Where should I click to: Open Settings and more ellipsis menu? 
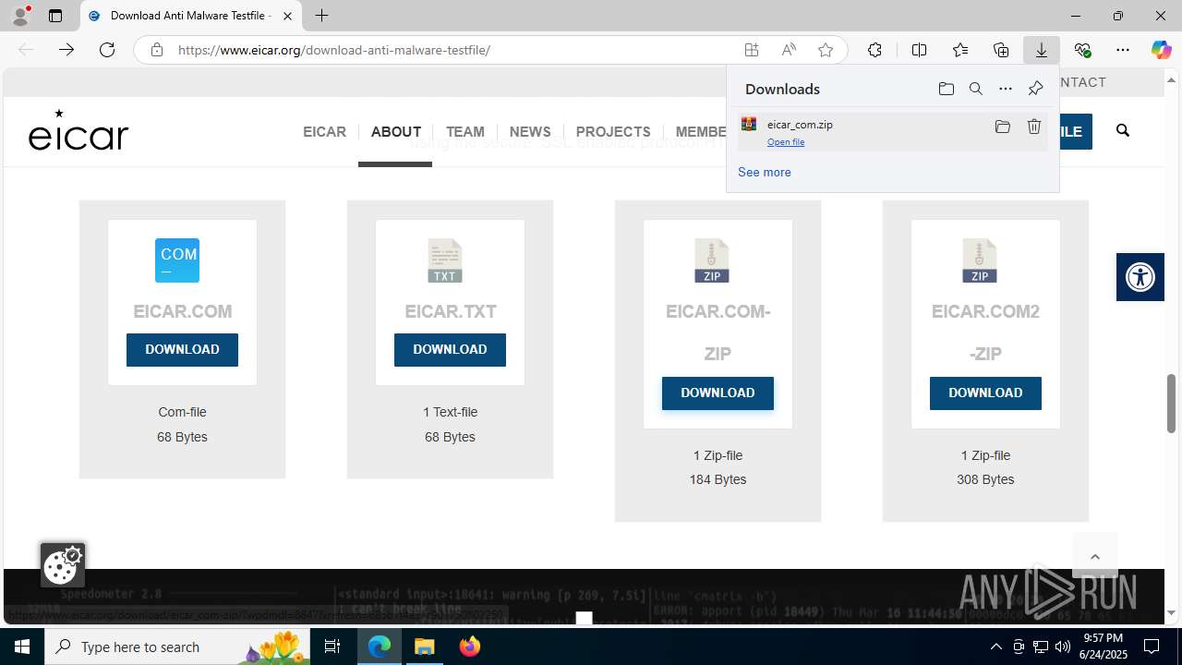click(1123, 50)
